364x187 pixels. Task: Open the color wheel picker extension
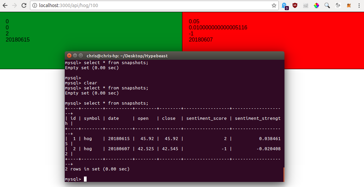point(316,5)
